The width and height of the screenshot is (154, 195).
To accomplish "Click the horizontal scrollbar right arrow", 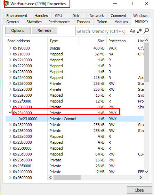I will click(x=141, y=177).
